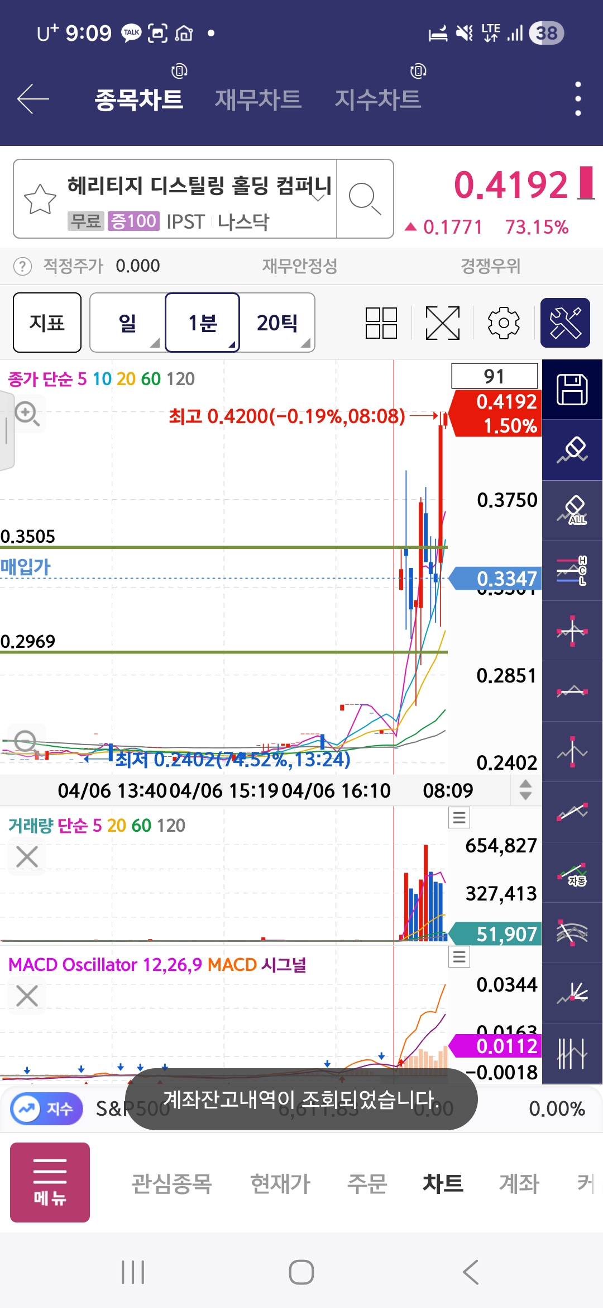
Task: Go to 관심종목 watchlist
Action: 171,1183
